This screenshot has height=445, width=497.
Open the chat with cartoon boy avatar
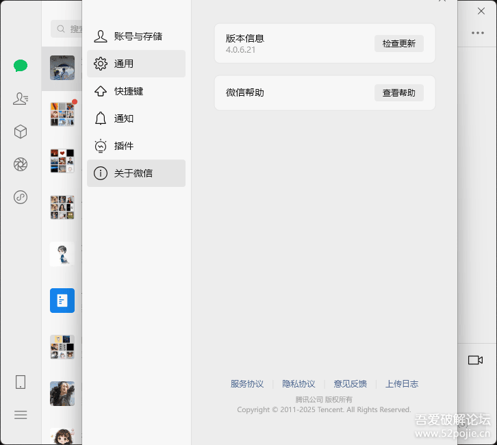62,254
